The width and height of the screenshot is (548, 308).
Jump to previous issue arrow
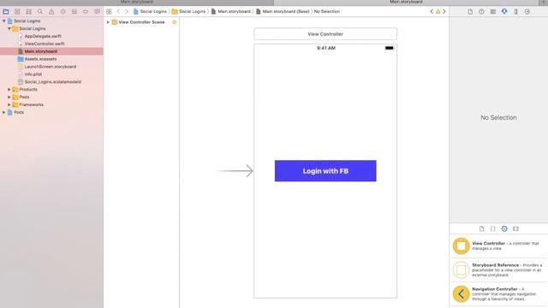pos(432,11)
